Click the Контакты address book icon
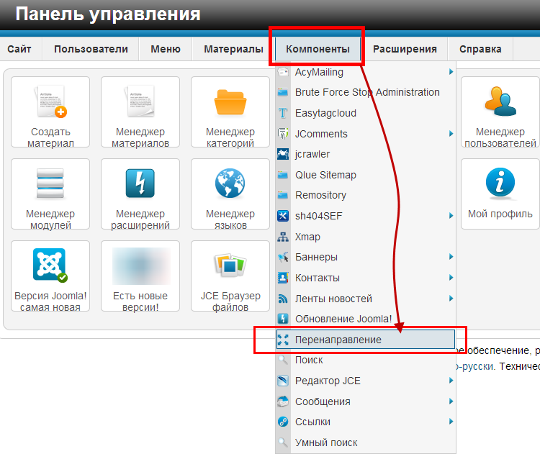The width and height of the screenshot is (540, 472). 283,278
